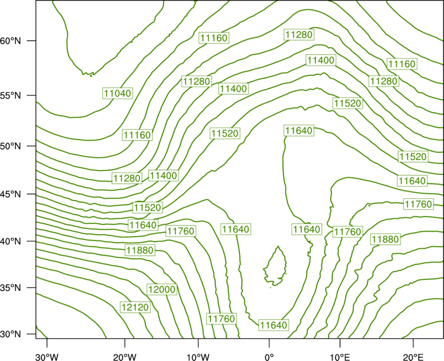Click the 11040 contour label

click(118, 93)
